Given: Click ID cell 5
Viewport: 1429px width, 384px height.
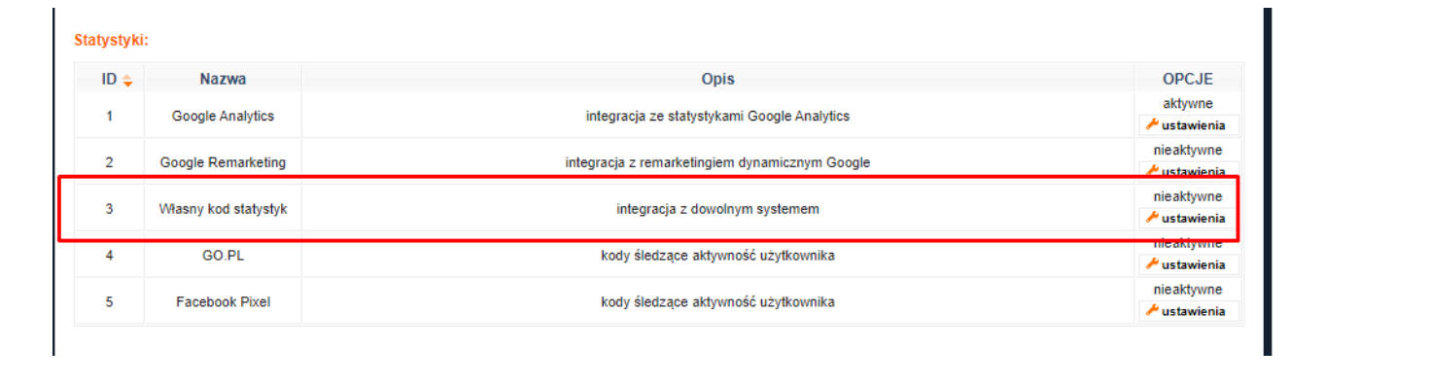Looking at the screenshot, I should [x=109, y=302].
